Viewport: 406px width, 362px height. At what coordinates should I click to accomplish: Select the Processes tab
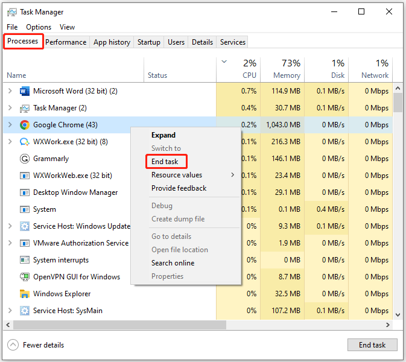(x=23, y=41)
